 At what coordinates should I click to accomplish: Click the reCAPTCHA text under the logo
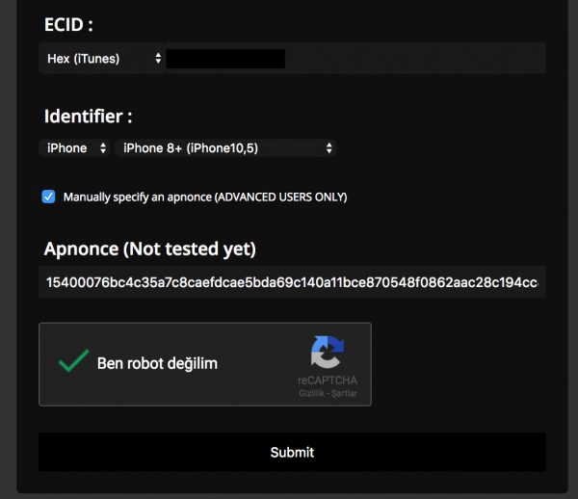point(328,381)
